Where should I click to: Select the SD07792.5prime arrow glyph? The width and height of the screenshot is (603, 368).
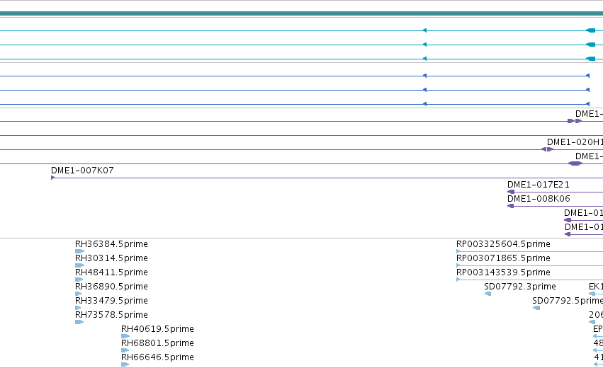pos(536,308)
